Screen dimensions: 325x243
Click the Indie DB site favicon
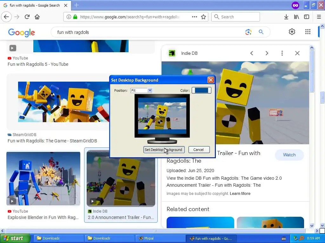[172, 53]
